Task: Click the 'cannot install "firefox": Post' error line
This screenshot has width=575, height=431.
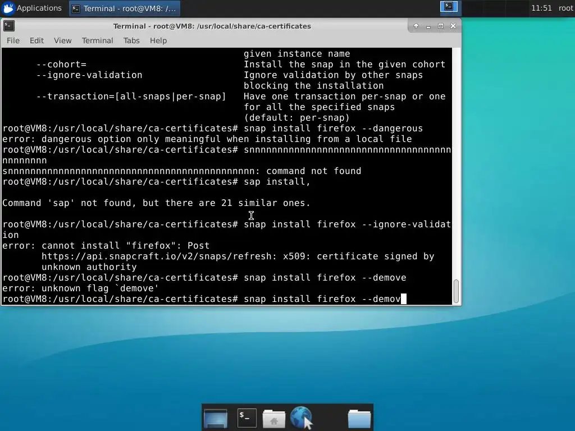Action: [106, 246]
